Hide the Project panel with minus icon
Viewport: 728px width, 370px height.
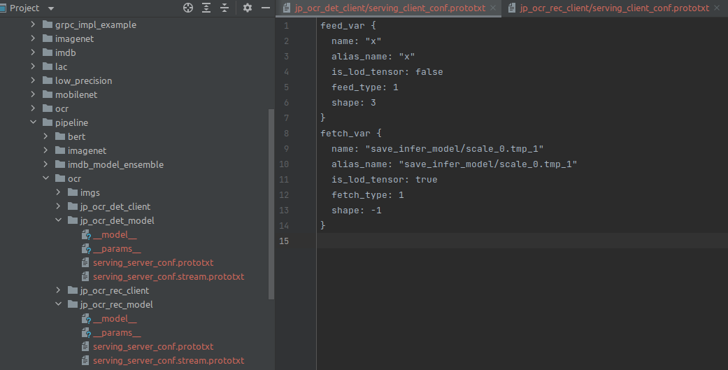266,8
